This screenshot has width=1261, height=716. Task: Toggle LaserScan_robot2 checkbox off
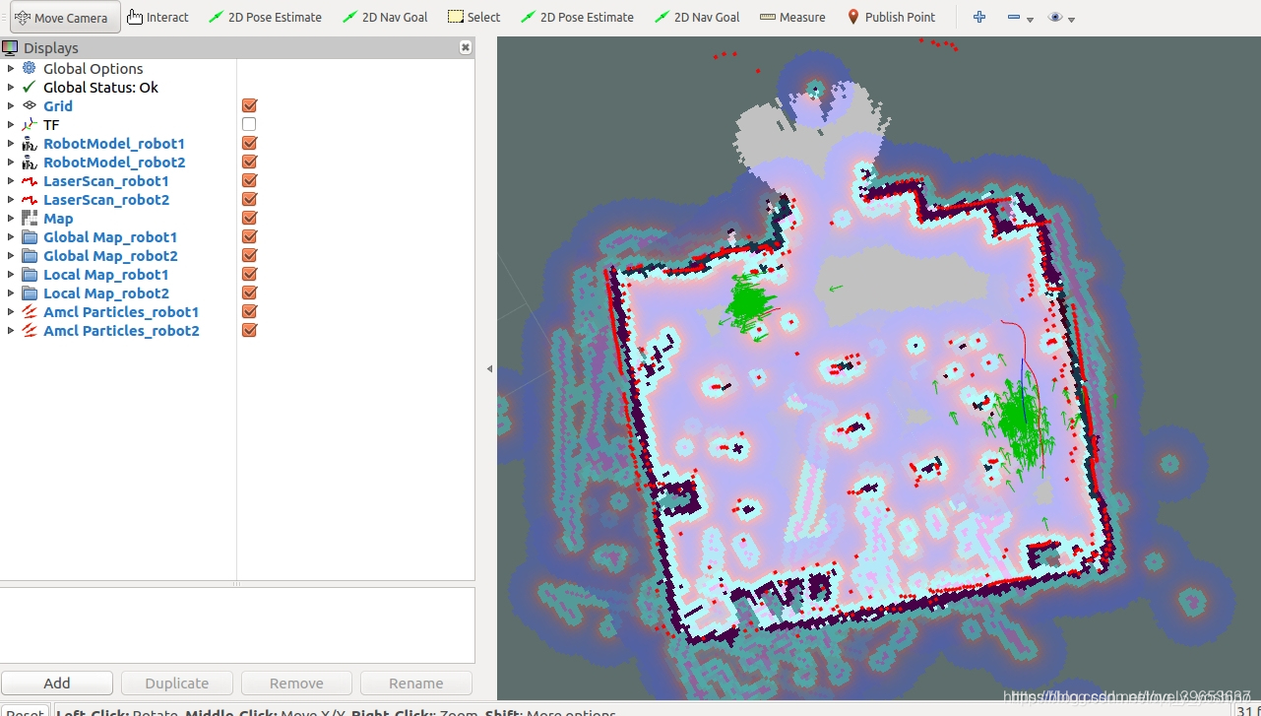pos(249,199)
